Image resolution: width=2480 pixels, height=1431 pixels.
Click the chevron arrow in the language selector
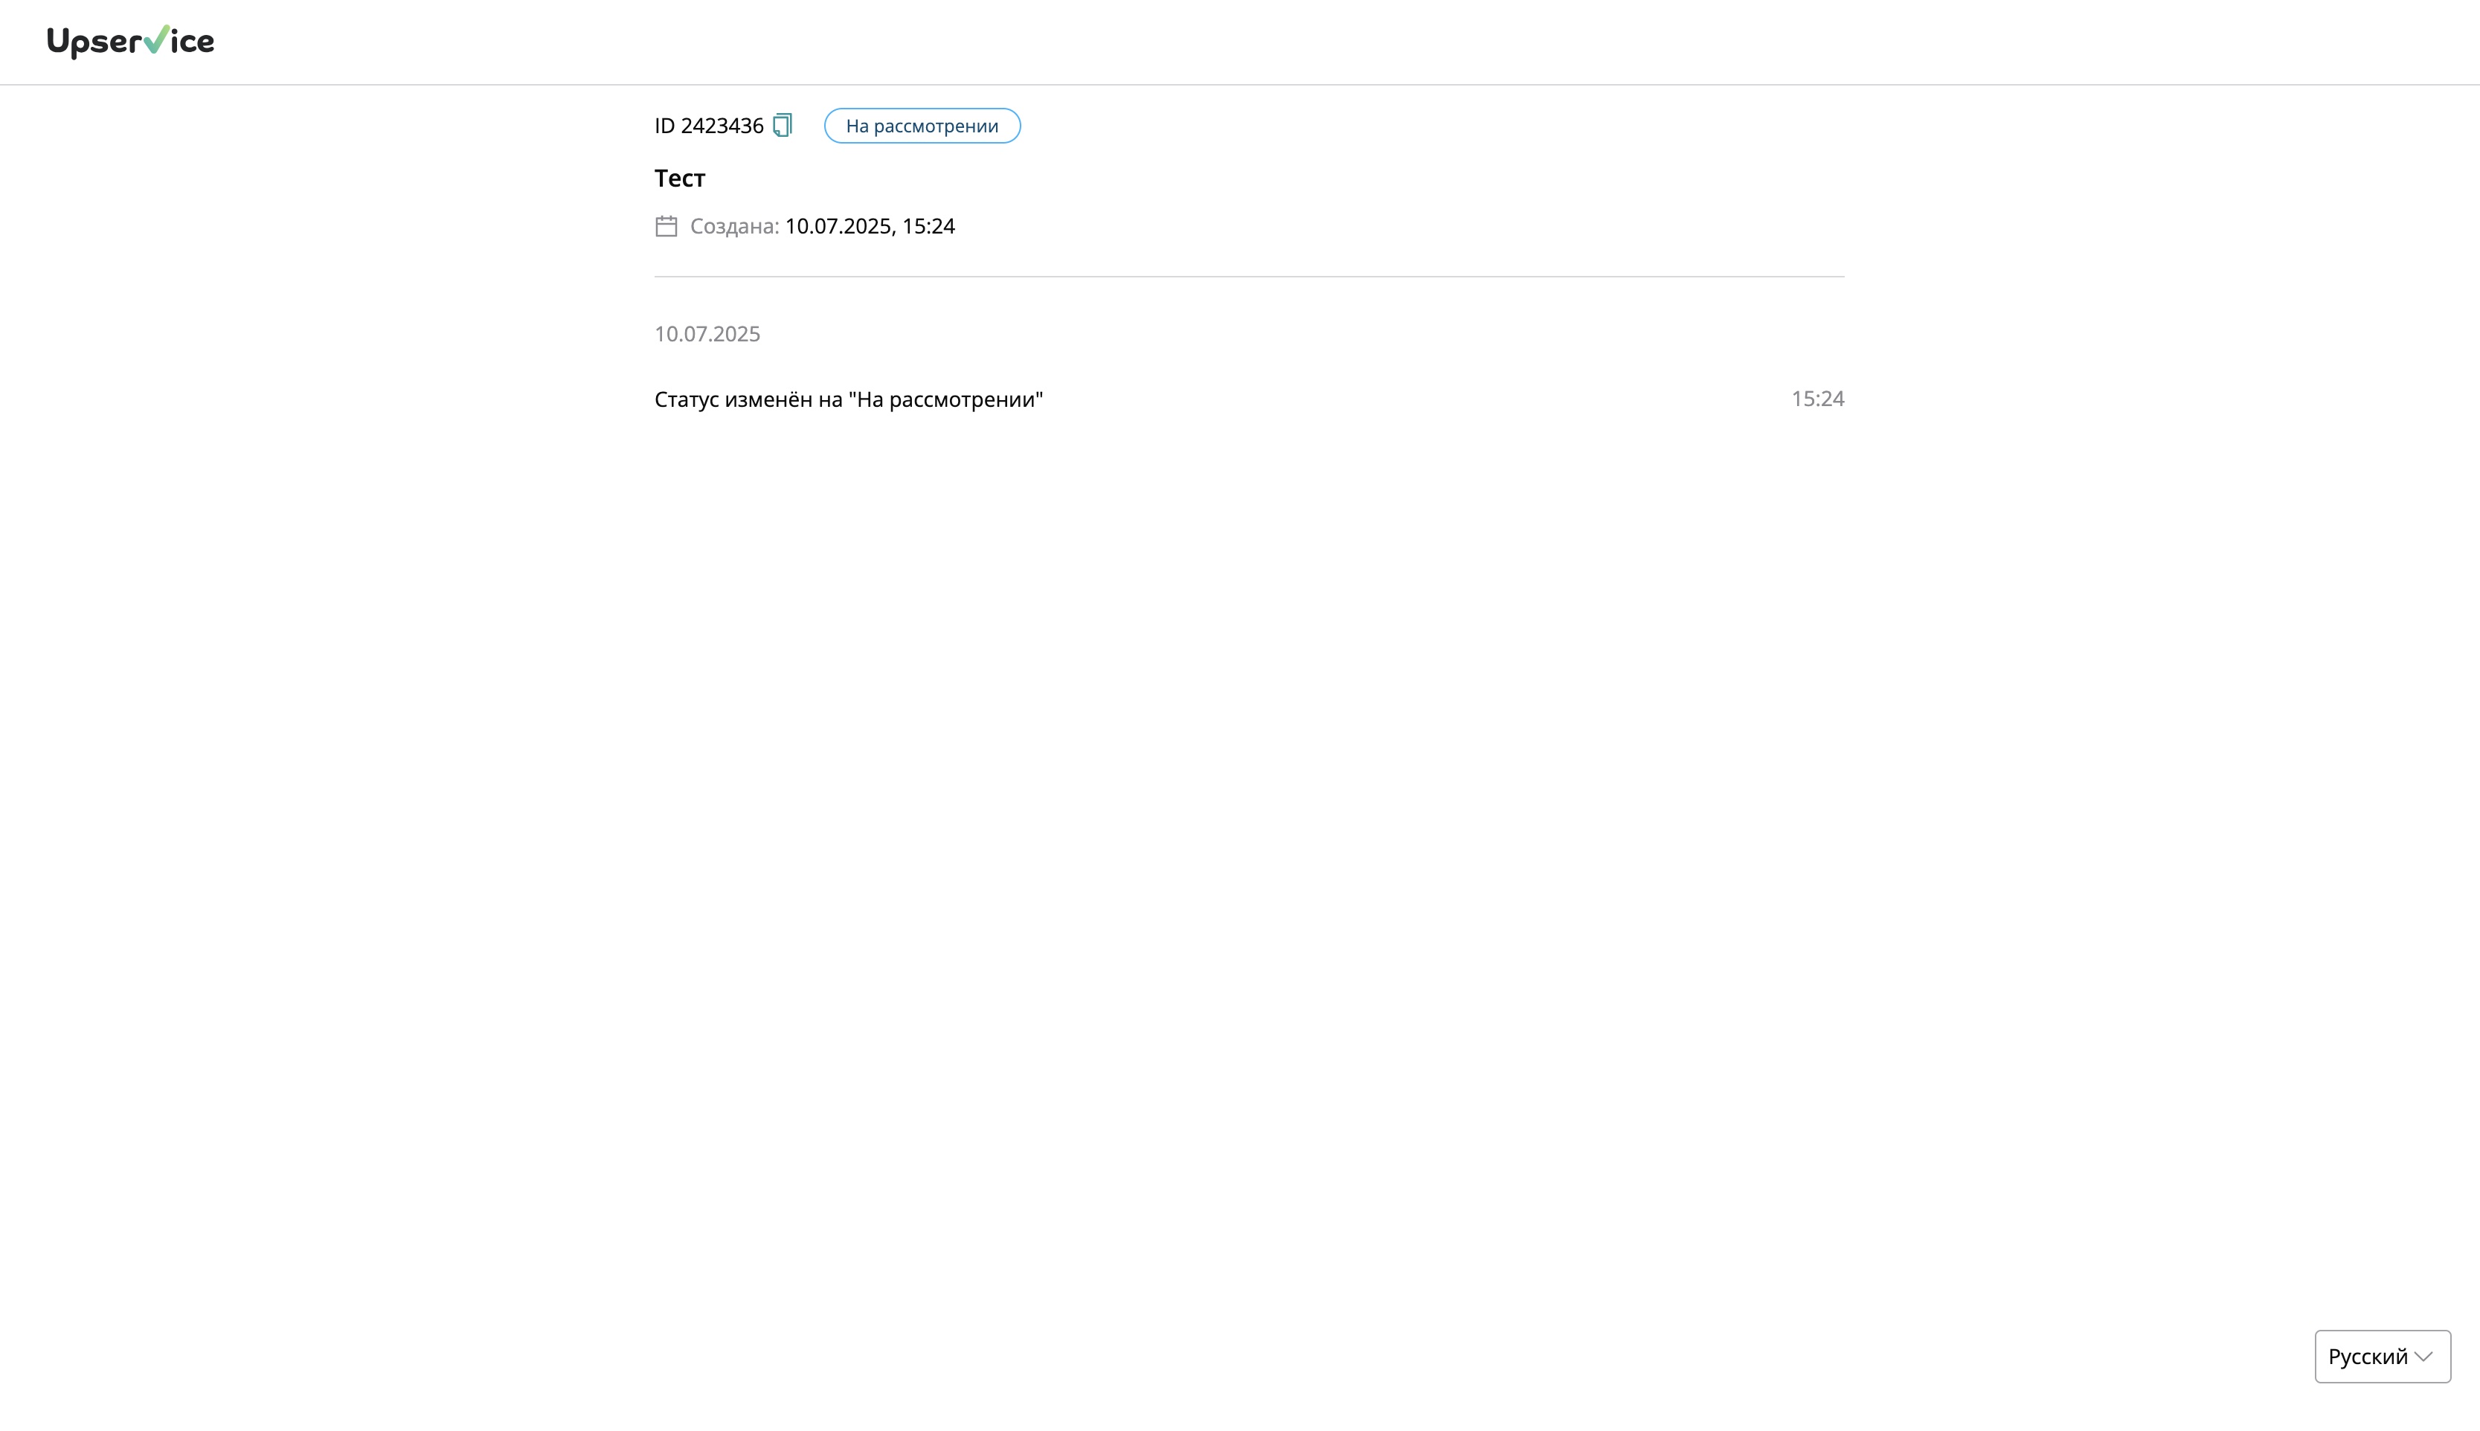click(2424, 1357)
